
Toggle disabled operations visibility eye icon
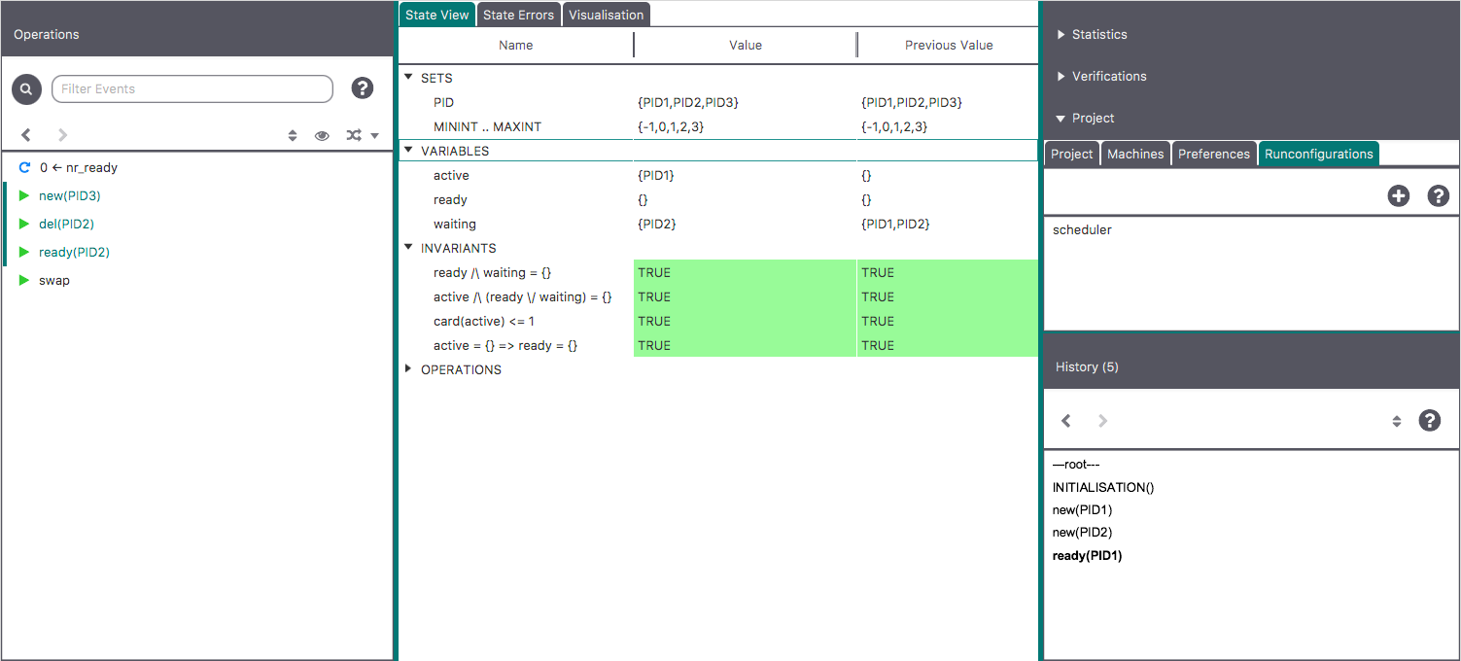click(322, 136)
